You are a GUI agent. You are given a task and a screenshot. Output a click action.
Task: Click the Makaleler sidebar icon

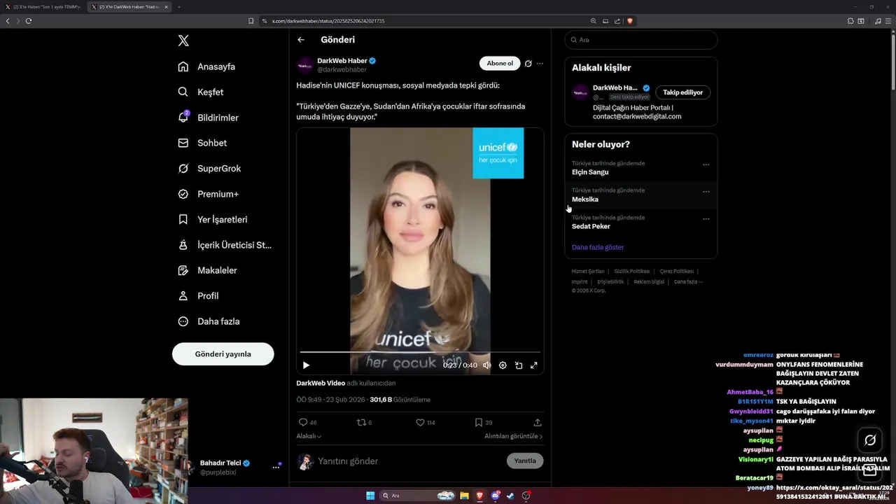(183, 270)
